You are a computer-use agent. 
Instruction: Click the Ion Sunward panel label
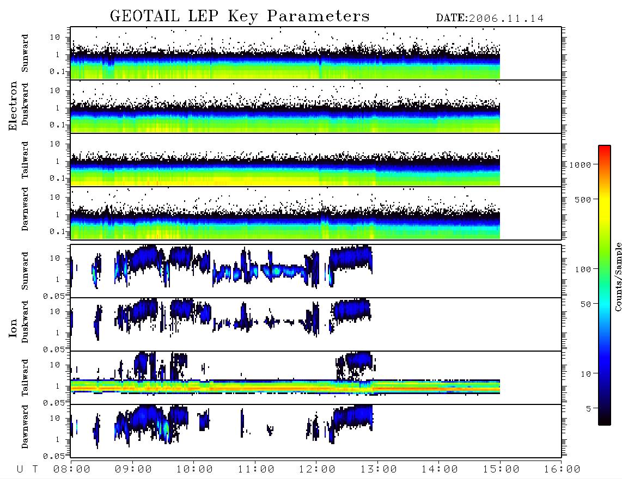coord(25,271)
